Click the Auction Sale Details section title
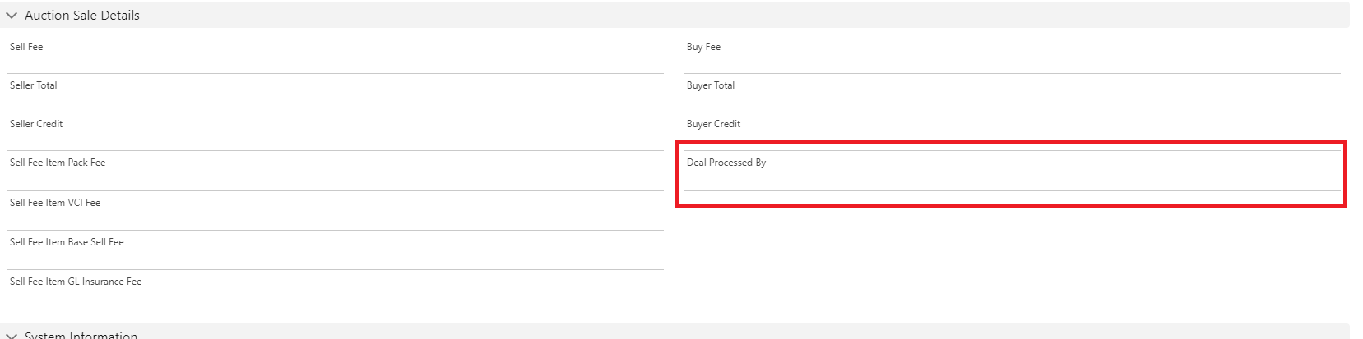The width and height of the screenshot is (1363, 339). (x=82, y=16)
